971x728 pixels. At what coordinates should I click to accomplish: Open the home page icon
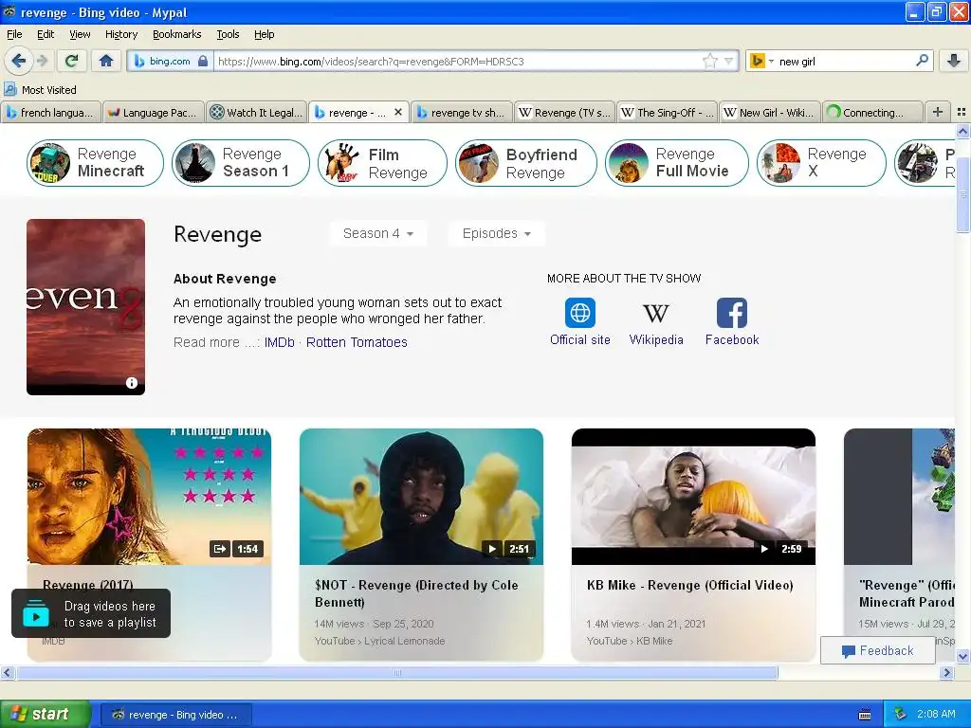pos(106,61)
